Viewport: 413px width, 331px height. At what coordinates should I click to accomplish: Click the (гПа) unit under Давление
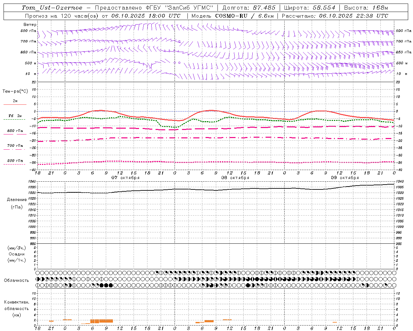[17, 207]
